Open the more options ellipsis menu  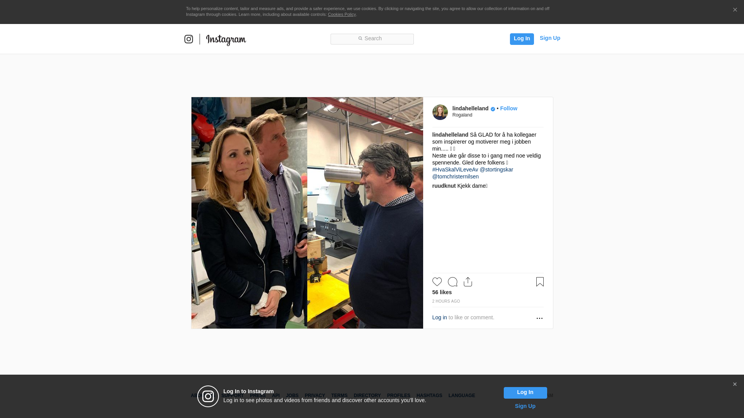[x=539, y=318]
